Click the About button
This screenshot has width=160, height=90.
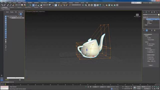point(151,65)
